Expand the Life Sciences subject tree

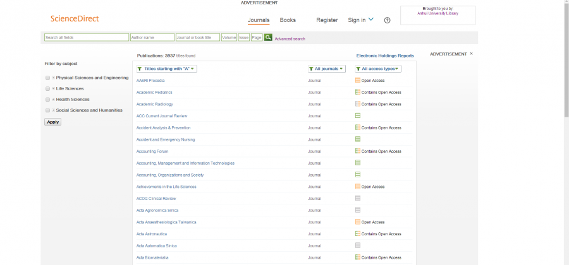pos(53,89)
